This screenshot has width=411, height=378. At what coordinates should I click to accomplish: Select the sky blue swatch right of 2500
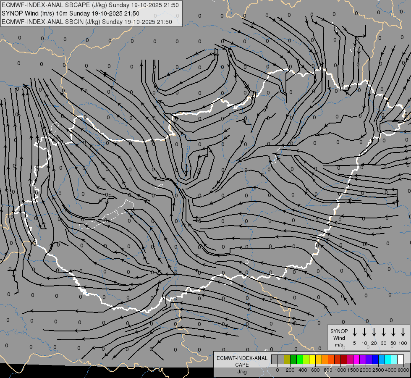[x=381, y=359]
